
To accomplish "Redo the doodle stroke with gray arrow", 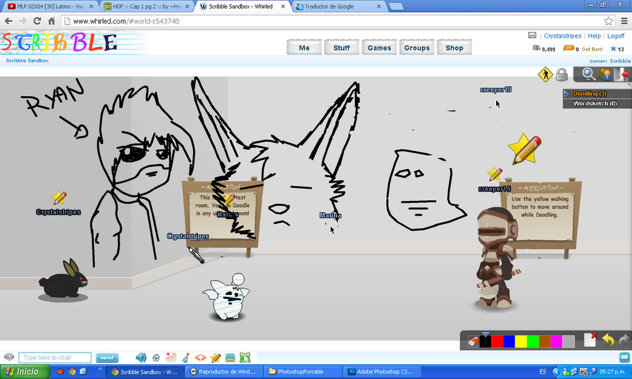I will [x=624, y=340].
